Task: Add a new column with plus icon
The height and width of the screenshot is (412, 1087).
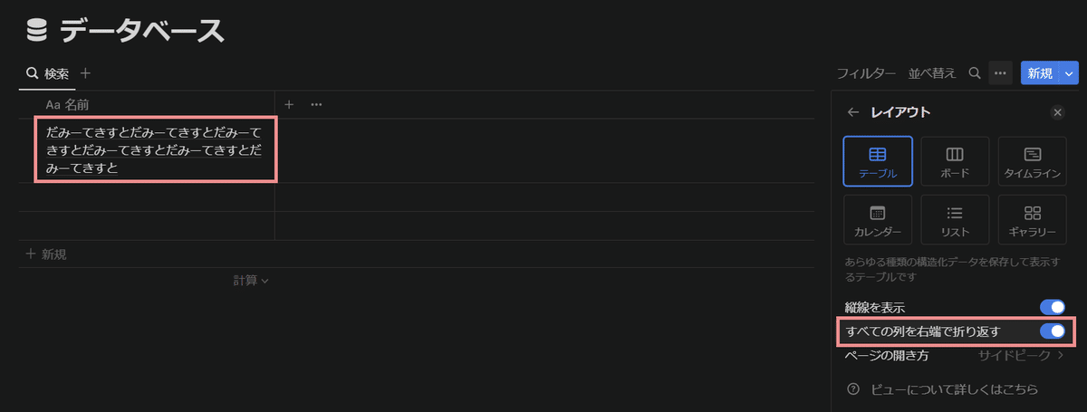Action: pyautogui.click(x=289, y=105)
